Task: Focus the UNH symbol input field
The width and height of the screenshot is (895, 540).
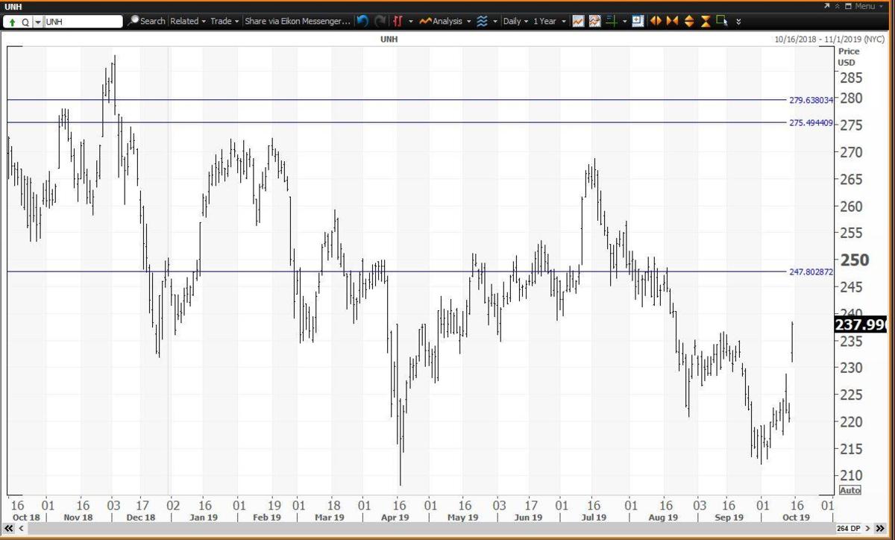Action: pos(83,22)
